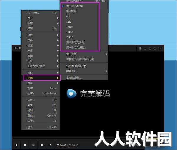Expand the 输出设备 submenu
Screen dimensions: 177x150
click(x=84, y=54)
